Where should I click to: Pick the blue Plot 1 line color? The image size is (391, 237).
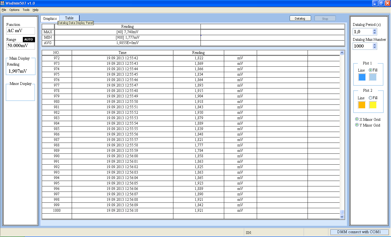pos(362,77)
